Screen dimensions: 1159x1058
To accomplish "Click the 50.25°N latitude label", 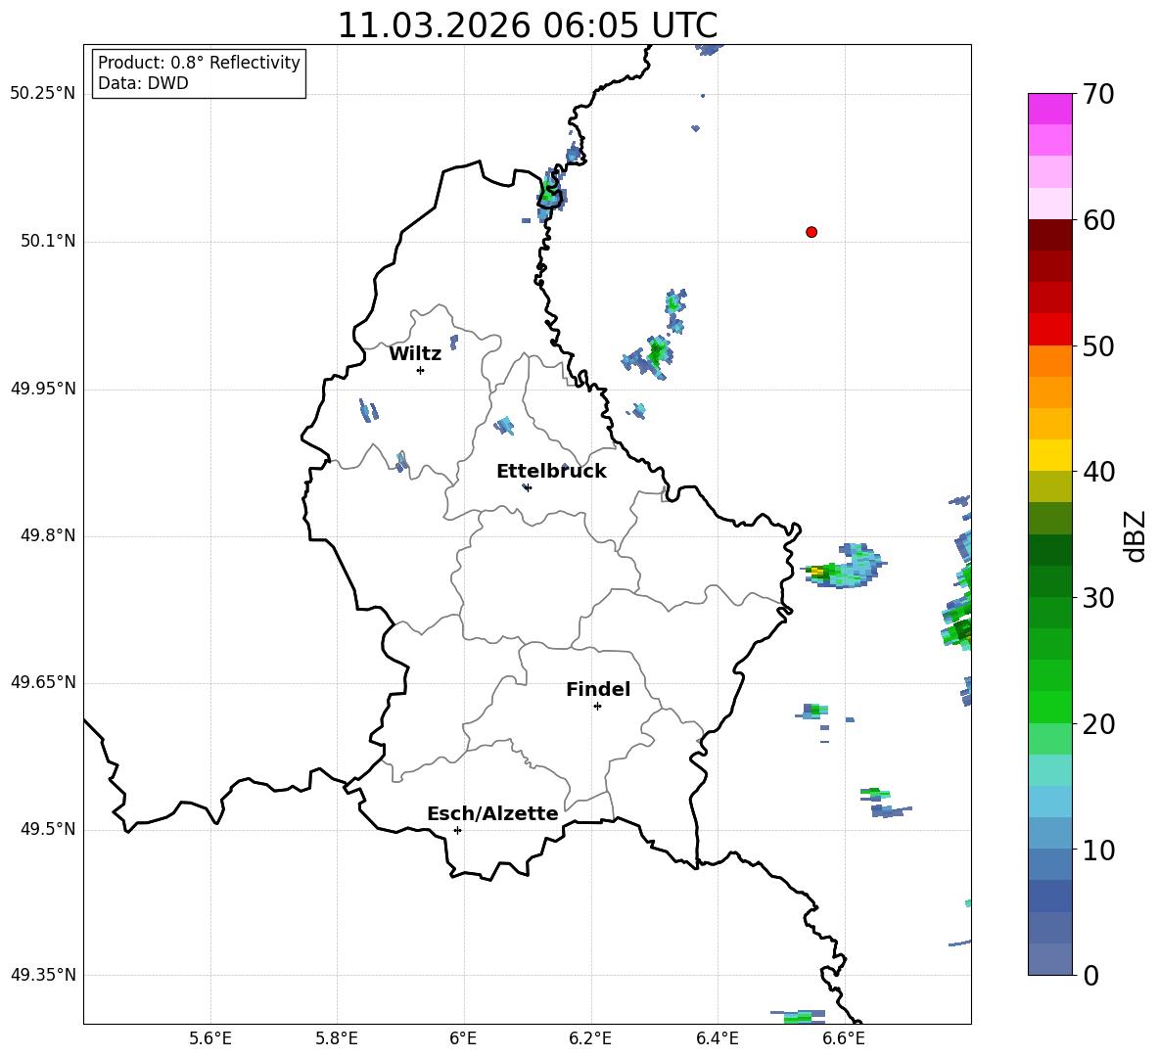I will tap(43, 94).
